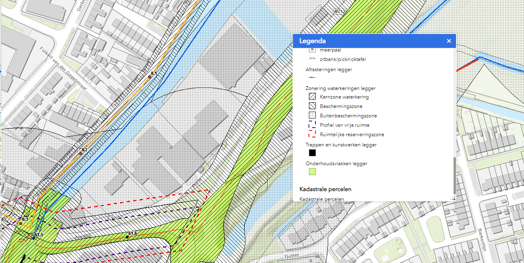Image resolution: width=524 pixels, height=263 pixels.
Task: Click the green Onderhoudsvlakken legger swatch
Action: click(x=312, y=172)
